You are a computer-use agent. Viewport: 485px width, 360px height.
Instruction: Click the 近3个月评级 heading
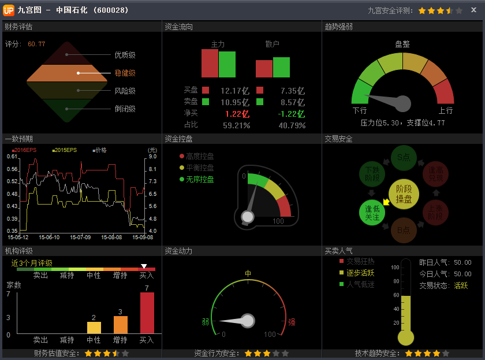tap(32, 263)
